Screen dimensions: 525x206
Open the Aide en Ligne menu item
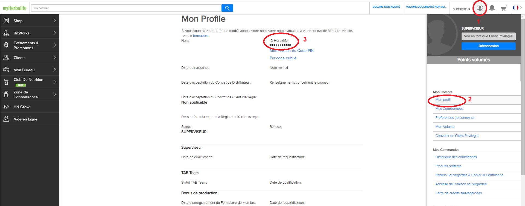30,119
